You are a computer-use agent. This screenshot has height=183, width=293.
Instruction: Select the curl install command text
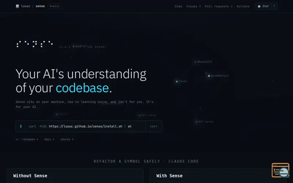click(80, 126)
